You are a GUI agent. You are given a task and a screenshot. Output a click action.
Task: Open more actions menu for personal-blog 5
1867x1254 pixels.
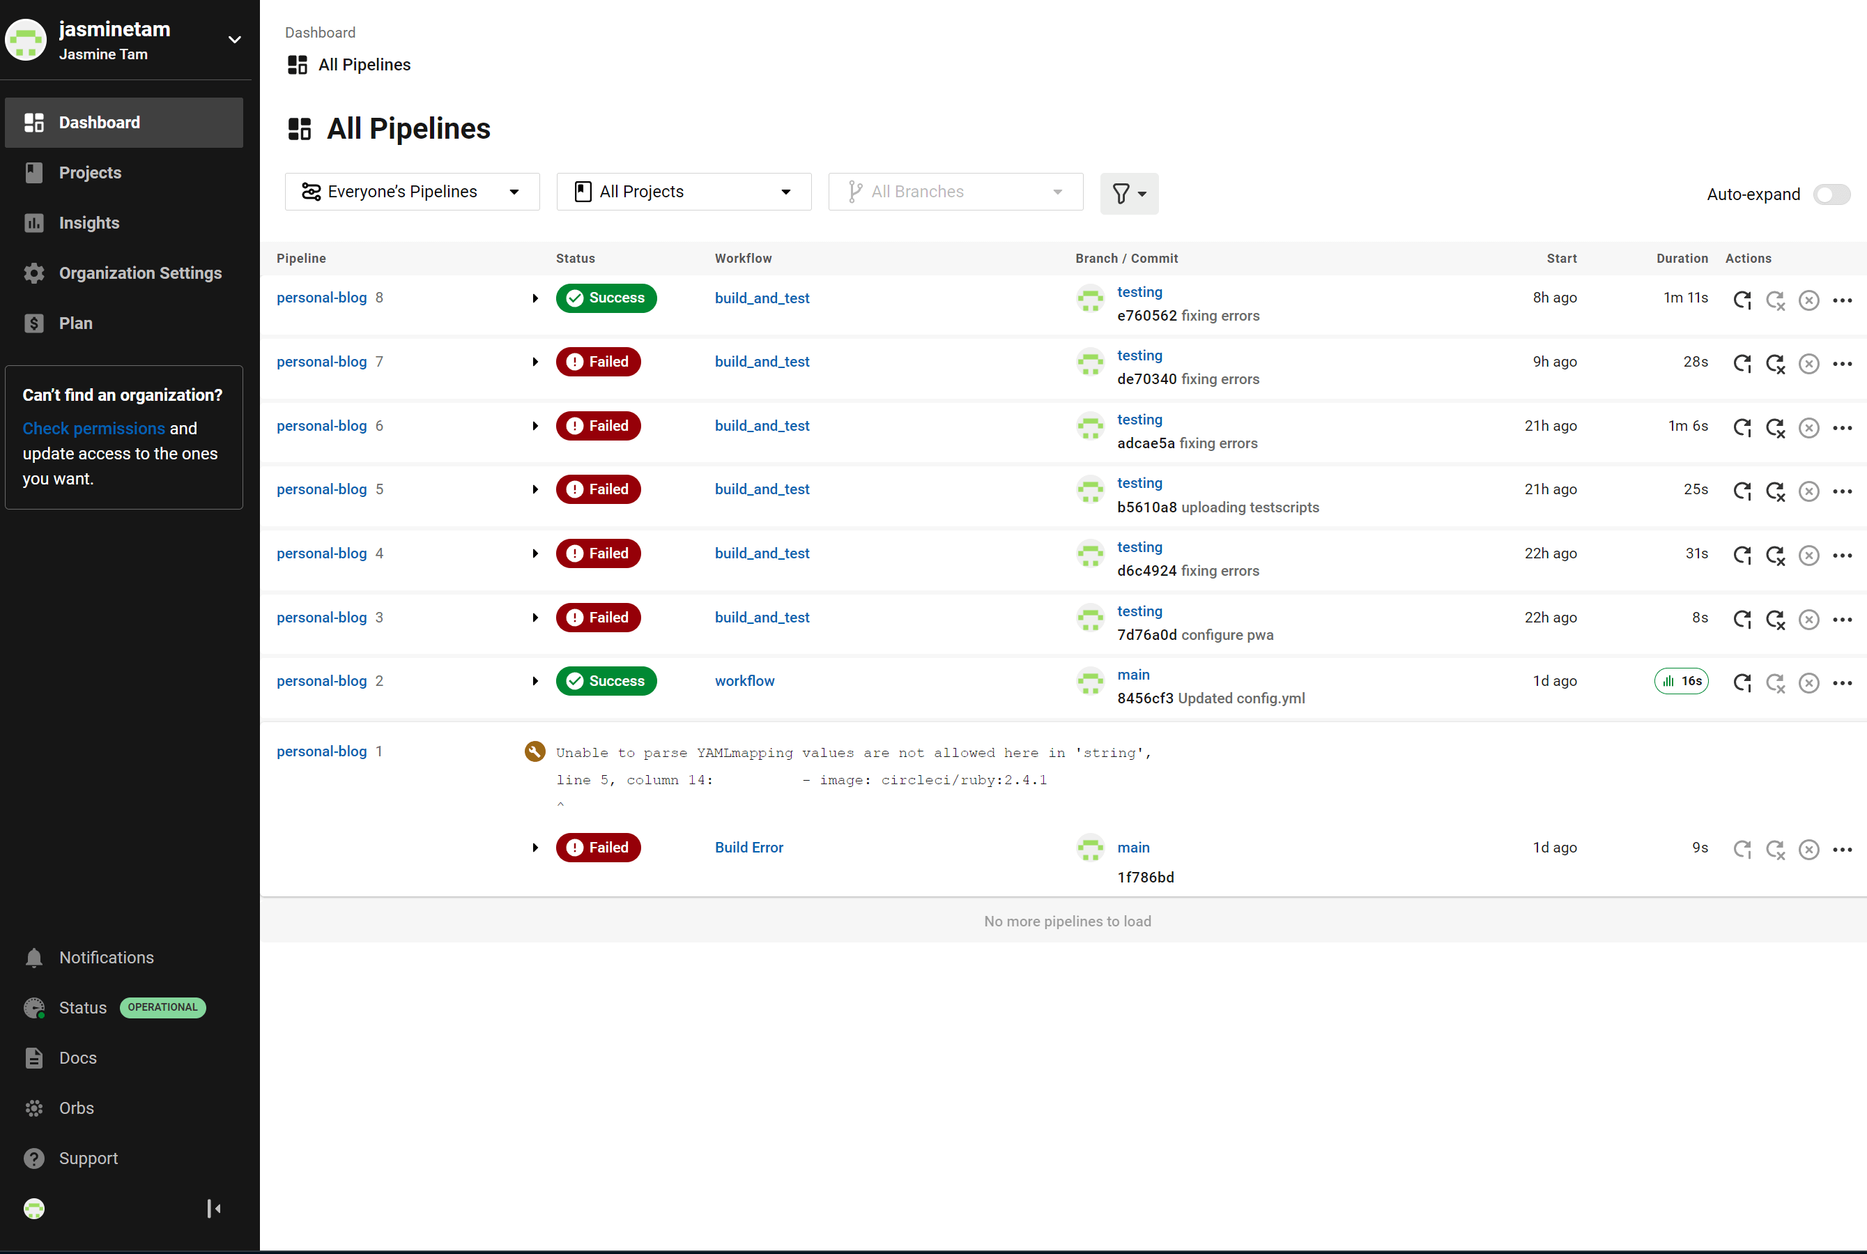coord(1842,492)
